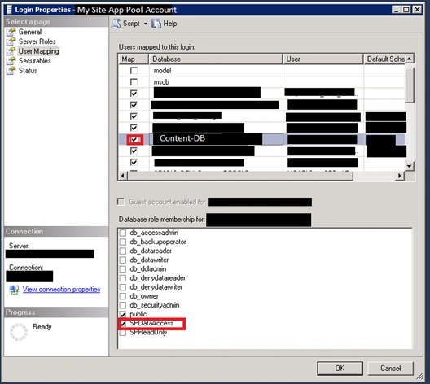The width and height of the screenshot is (430, 384).
Task: Enable the db_datawriter role
Action: (123, 260)
